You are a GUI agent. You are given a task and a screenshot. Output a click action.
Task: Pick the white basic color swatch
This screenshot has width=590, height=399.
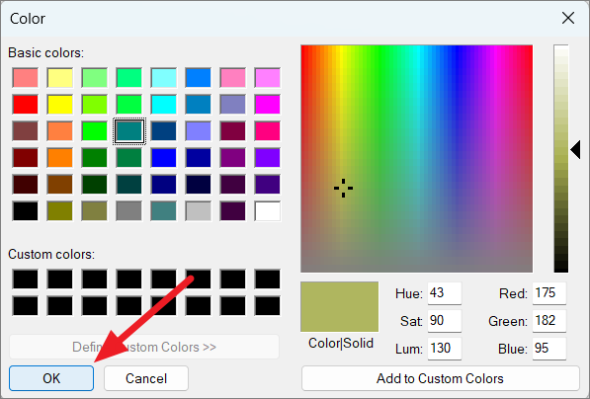coord(268,211)
